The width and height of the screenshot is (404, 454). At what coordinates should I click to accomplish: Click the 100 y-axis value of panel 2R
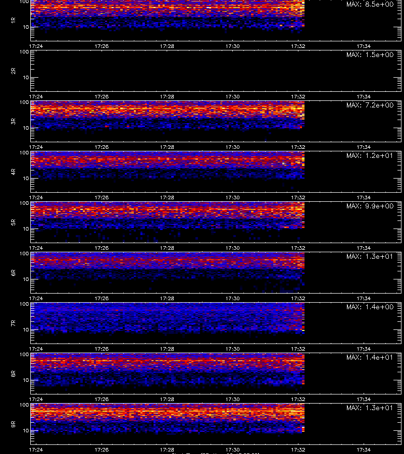(x=24, y=52)
